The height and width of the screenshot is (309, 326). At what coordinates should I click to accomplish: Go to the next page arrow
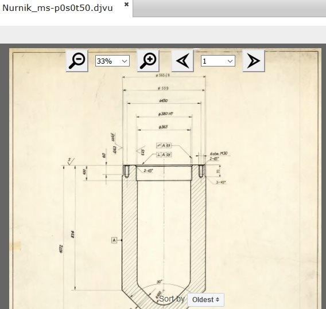[254, 61]
